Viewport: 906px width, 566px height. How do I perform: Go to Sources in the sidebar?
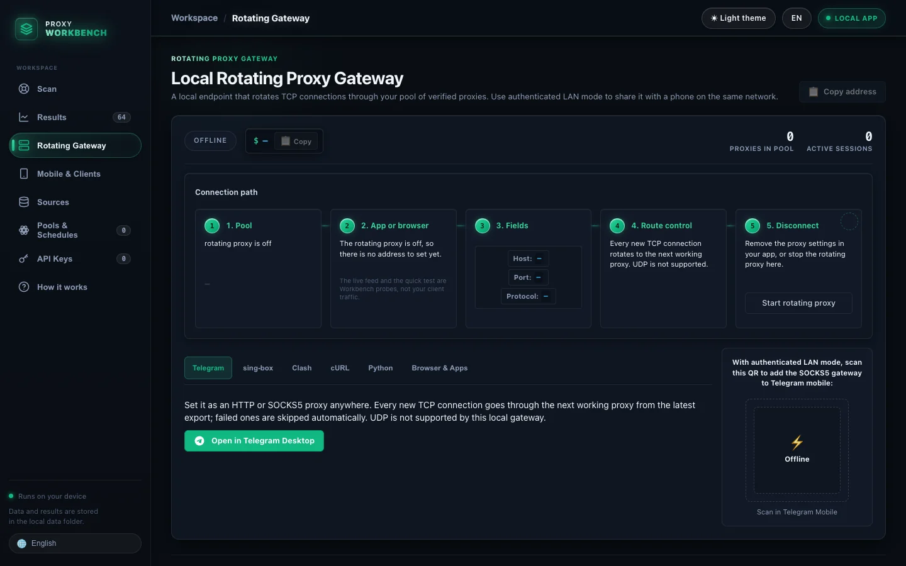75,202
